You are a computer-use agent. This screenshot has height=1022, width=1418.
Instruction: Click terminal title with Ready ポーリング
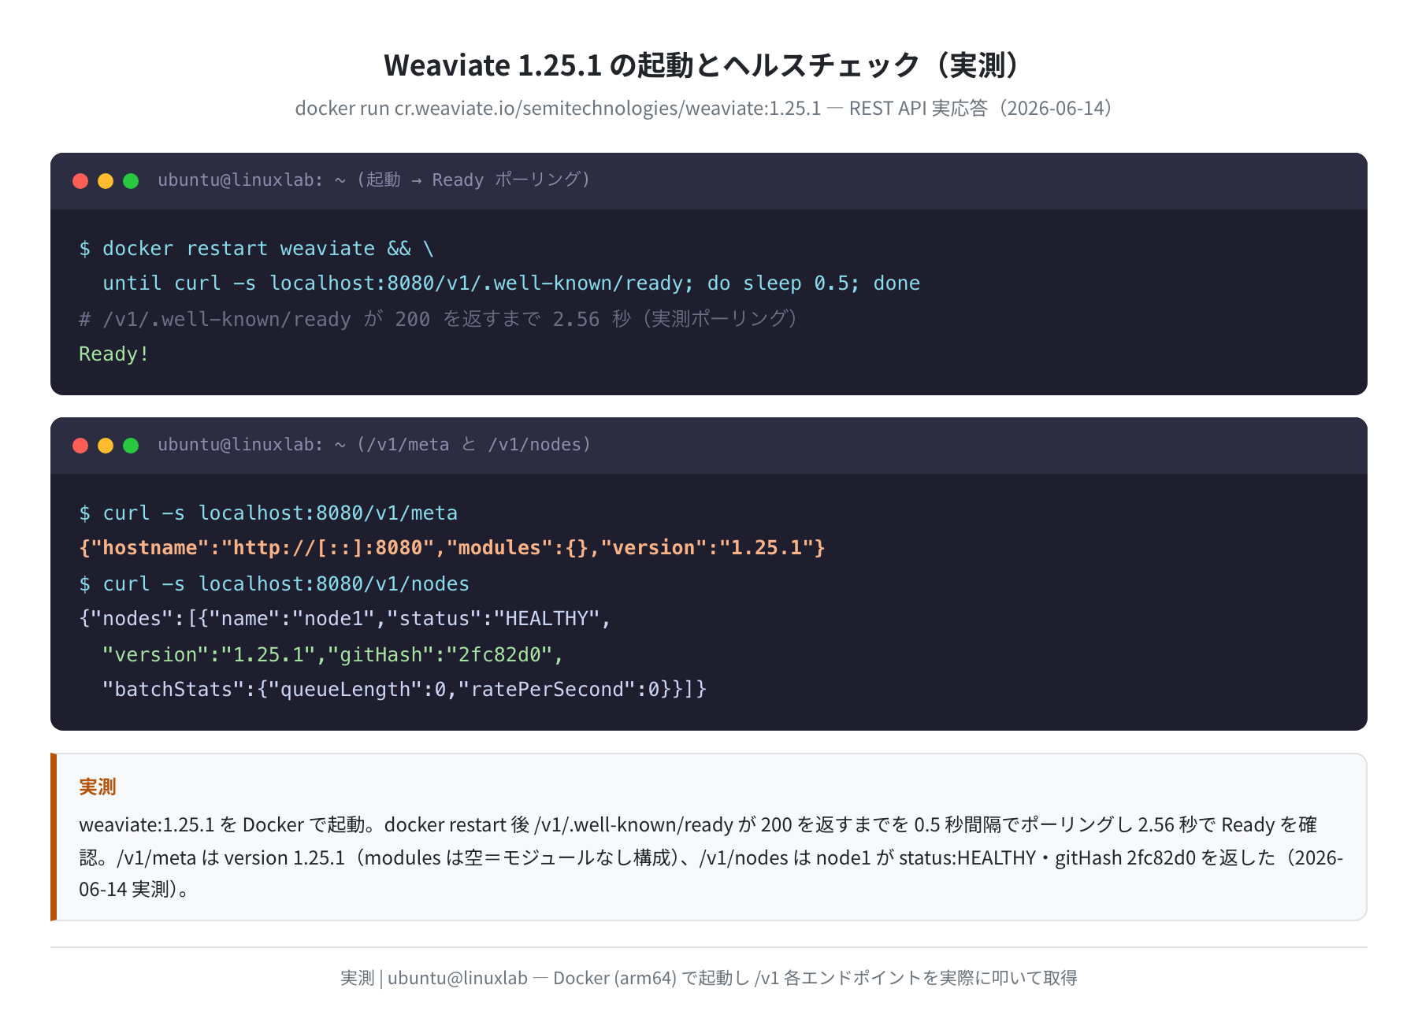click(x=374, y=180)
